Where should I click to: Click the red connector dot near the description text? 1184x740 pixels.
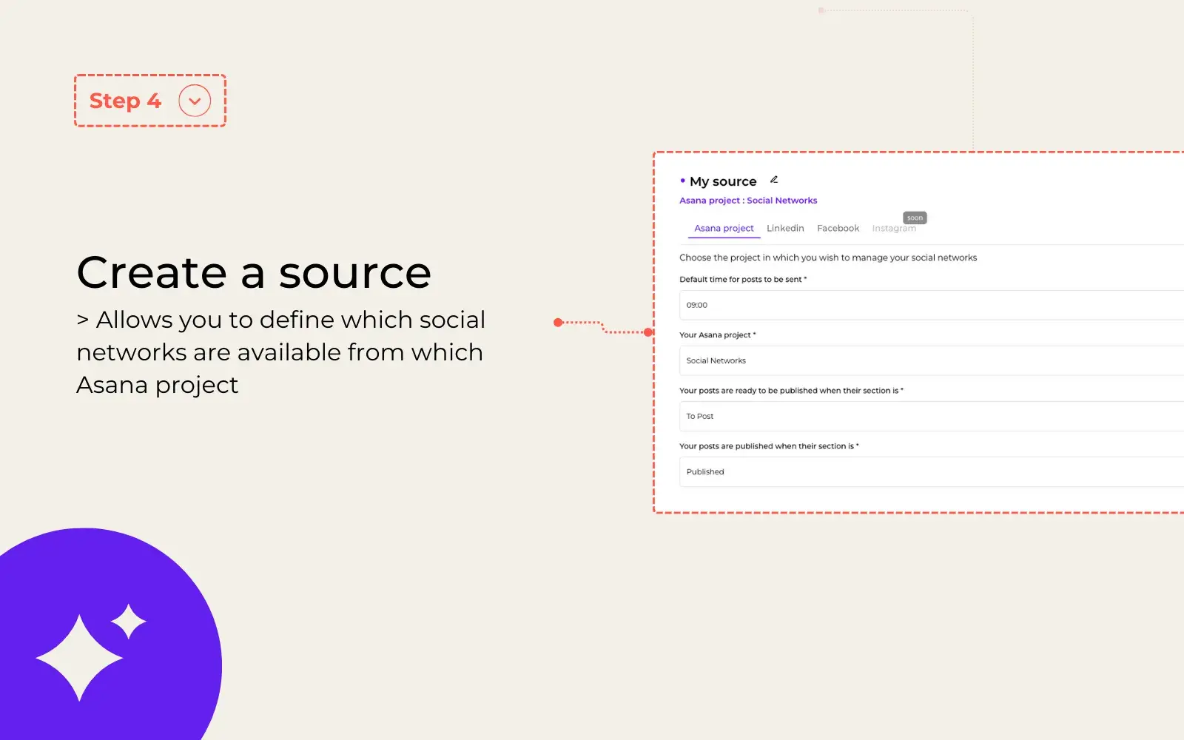[558, 323]
